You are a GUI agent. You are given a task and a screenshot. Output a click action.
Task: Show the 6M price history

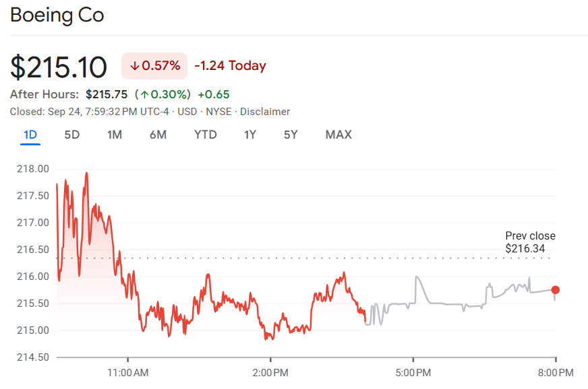[158, 135]
